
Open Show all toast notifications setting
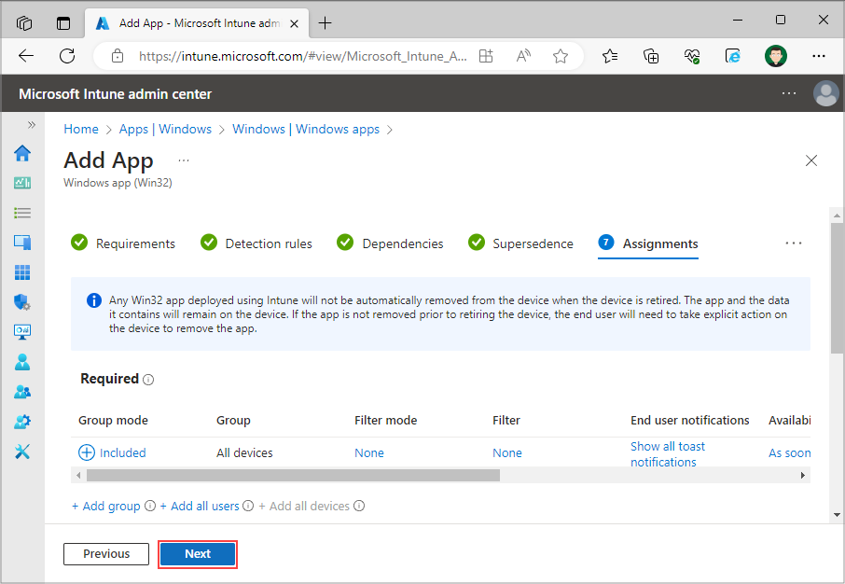click(668, 454)
